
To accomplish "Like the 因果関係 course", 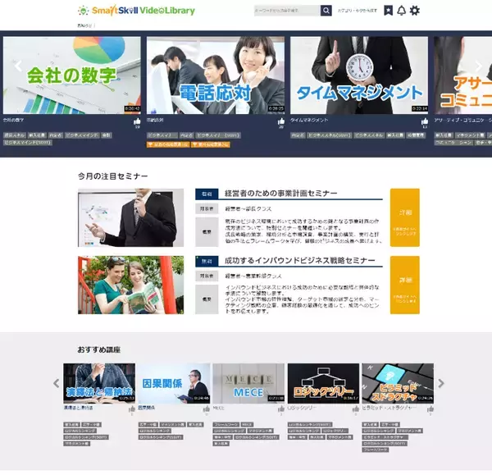I will tap(207, 409).
